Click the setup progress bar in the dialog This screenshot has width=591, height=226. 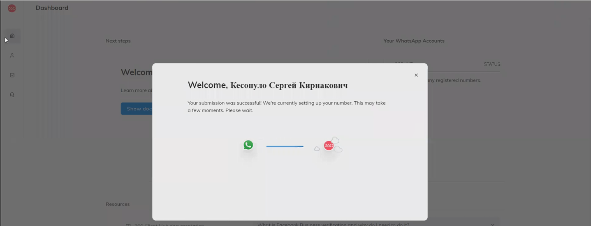pyautogui.click(x=285, y=146)
